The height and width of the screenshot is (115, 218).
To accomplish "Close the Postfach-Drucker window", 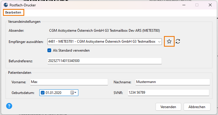I will point(210,5).
